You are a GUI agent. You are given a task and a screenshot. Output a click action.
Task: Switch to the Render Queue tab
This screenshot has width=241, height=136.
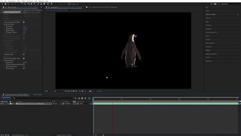[38, 94]
